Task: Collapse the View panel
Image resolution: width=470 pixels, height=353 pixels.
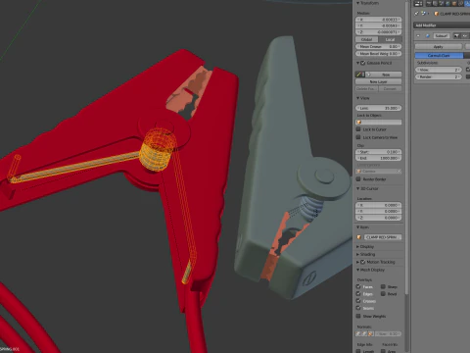Action: (358, 98)
